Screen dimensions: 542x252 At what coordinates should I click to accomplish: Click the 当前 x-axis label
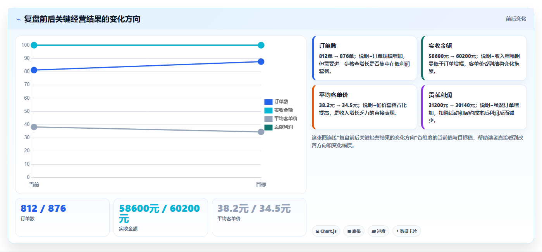click(34, 185)
